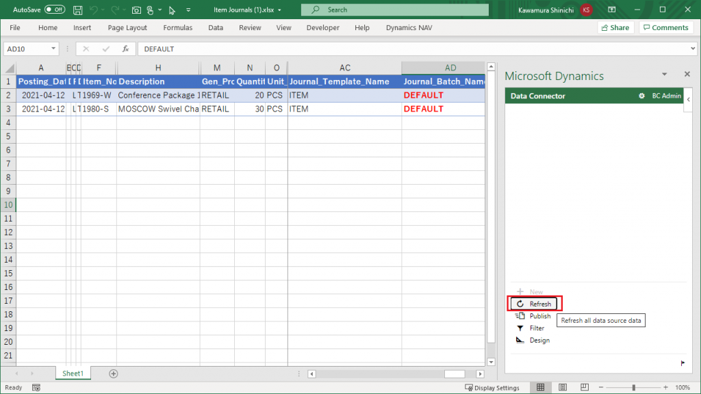
Task: Click the macro recording icon in the status bar
Action: 36,388
